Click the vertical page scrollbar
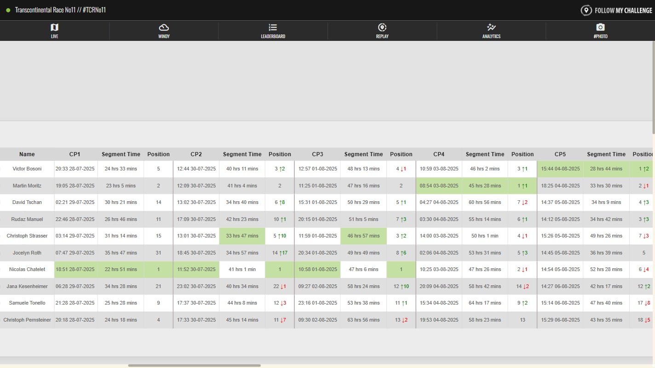 [653, 87]
